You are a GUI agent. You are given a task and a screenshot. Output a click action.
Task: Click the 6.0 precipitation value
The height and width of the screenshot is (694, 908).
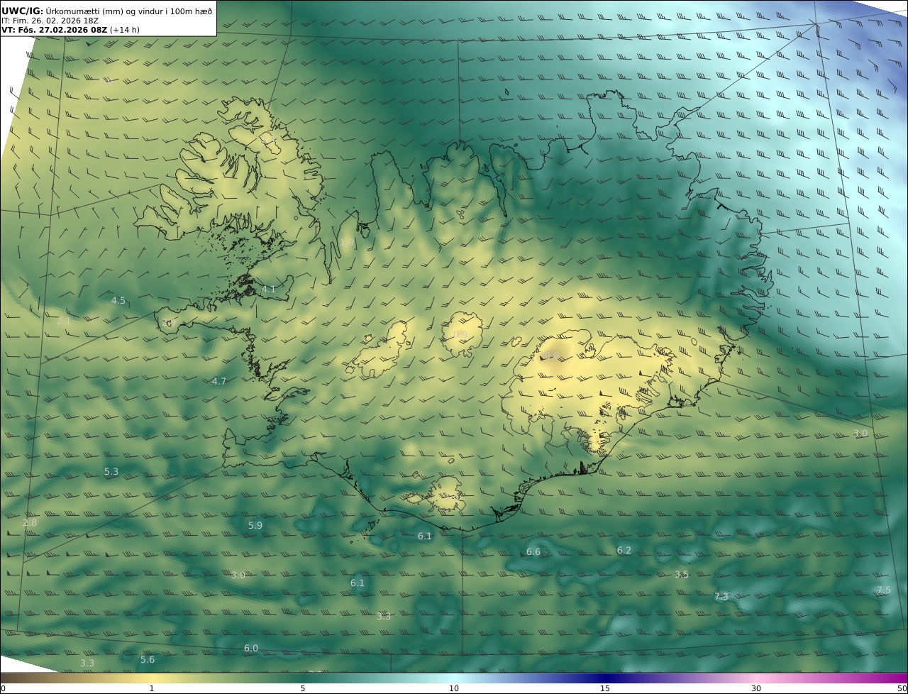coord(251,649)
